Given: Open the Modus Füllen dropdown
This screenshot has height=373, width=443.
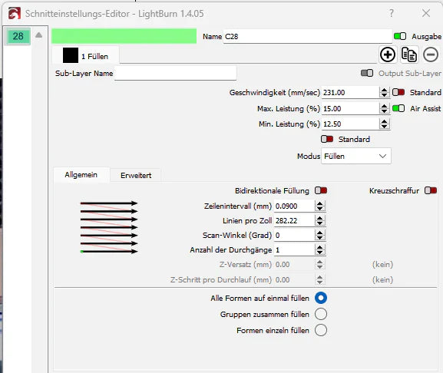Looking at the screenshot, I should (356, 156).
